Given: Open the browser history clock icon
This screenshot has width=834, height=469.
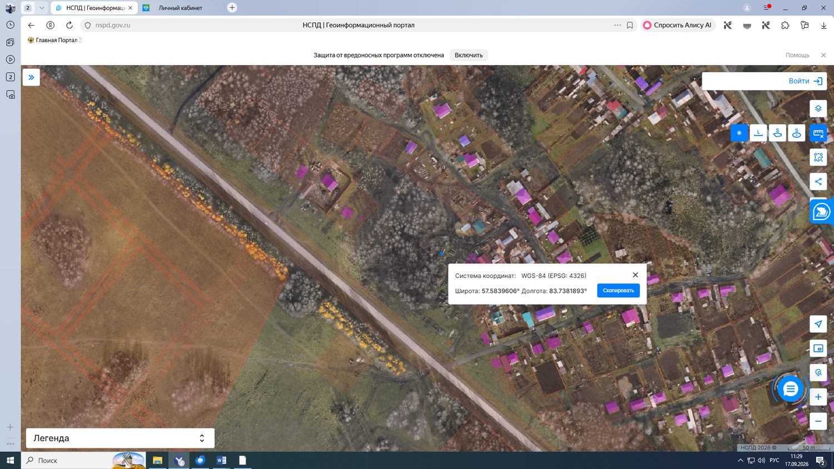Looking at the screenshot, I should 10,25.
